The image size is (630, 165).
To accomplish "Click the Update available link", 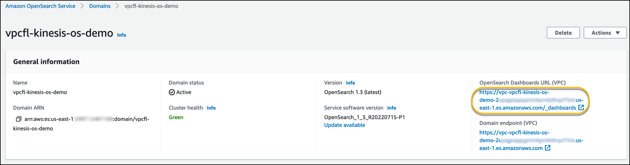I will [x=345, y=125].
